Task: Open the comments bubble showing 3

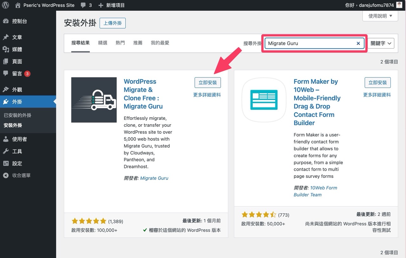Action: (86, 5)
